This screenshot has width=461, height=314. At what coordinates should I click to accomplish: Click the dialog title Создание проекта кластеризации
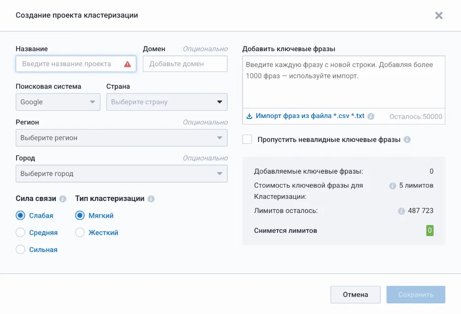[x=77, y=15]
